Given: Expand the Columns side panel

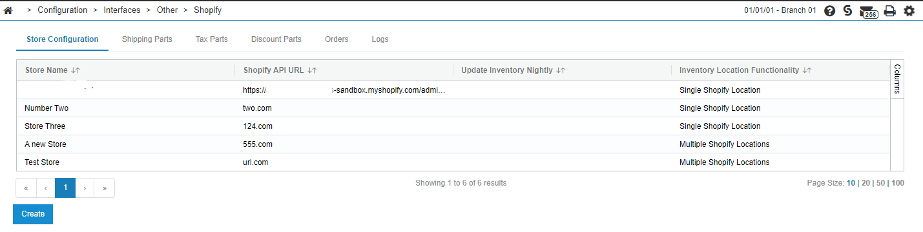Looking at the screenshot, I should 897,79.
